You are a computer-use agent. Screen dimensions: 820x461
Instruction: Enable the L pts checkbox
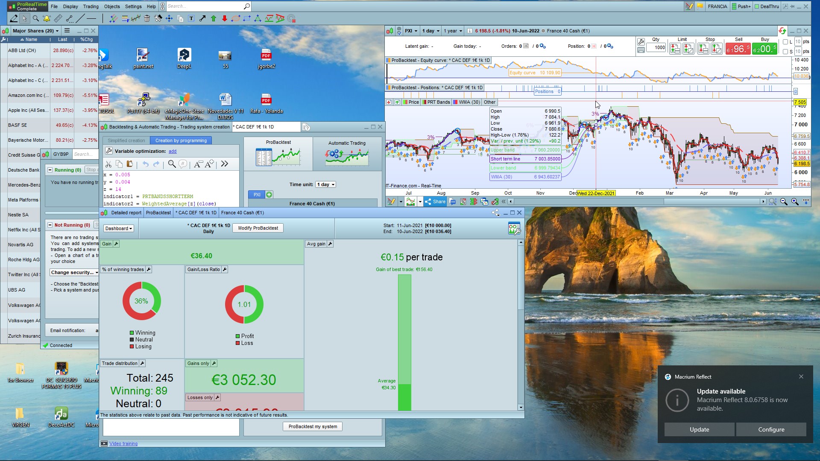click(x=785, y=42)
